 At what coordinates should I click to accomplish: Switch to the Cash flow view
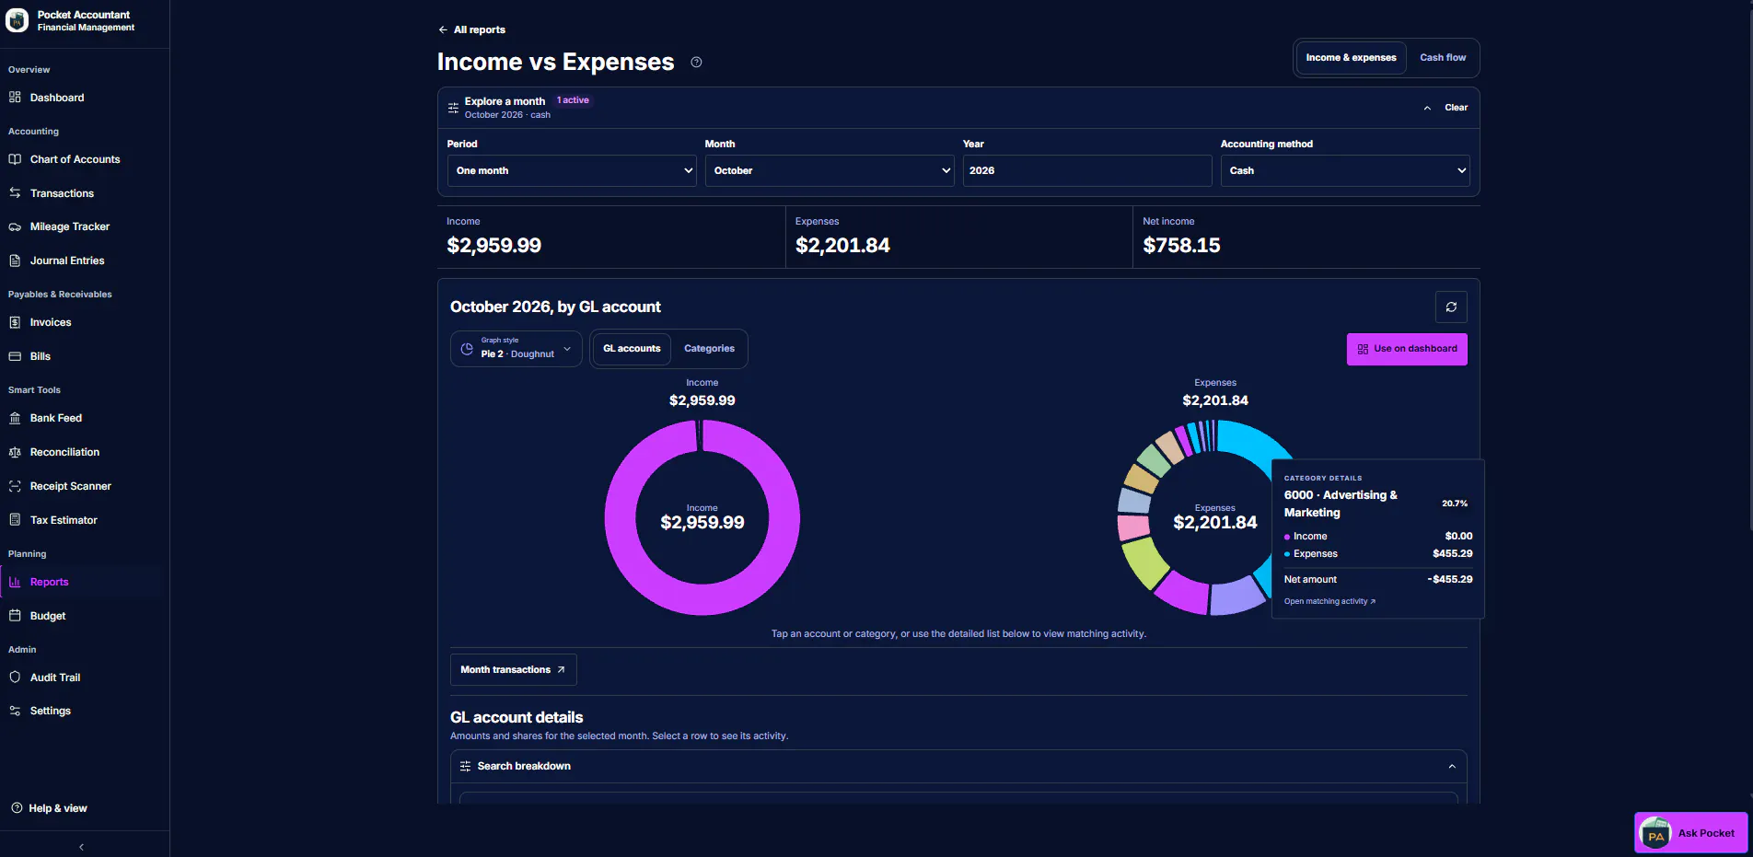click(x=1443, y=58)
